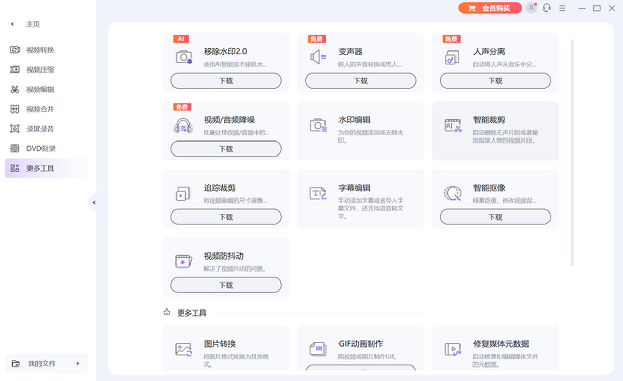
Task: Click the 视频/音频降噪 headphone icon
Action: point(183,125)
